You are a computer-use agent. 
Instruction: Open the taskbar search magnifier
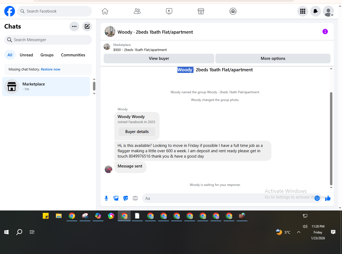[19, 232]
